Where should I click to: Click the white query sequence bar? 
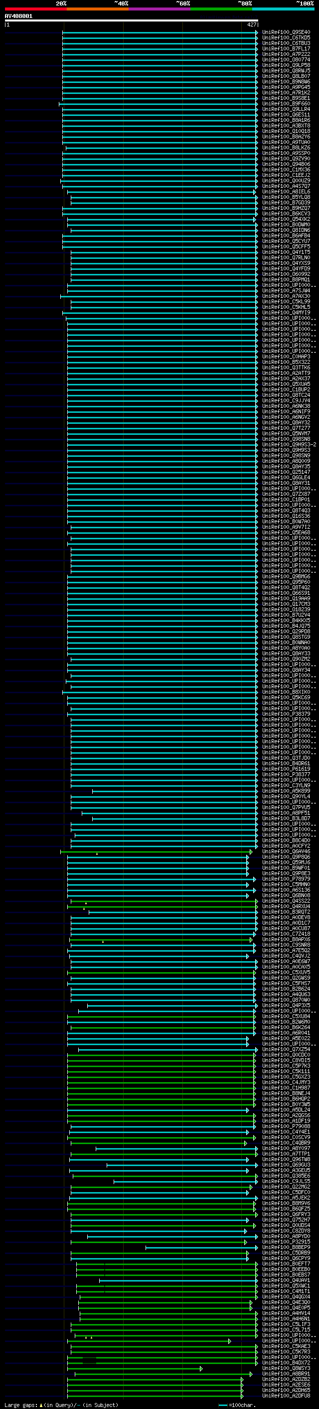tap(131, 20)
